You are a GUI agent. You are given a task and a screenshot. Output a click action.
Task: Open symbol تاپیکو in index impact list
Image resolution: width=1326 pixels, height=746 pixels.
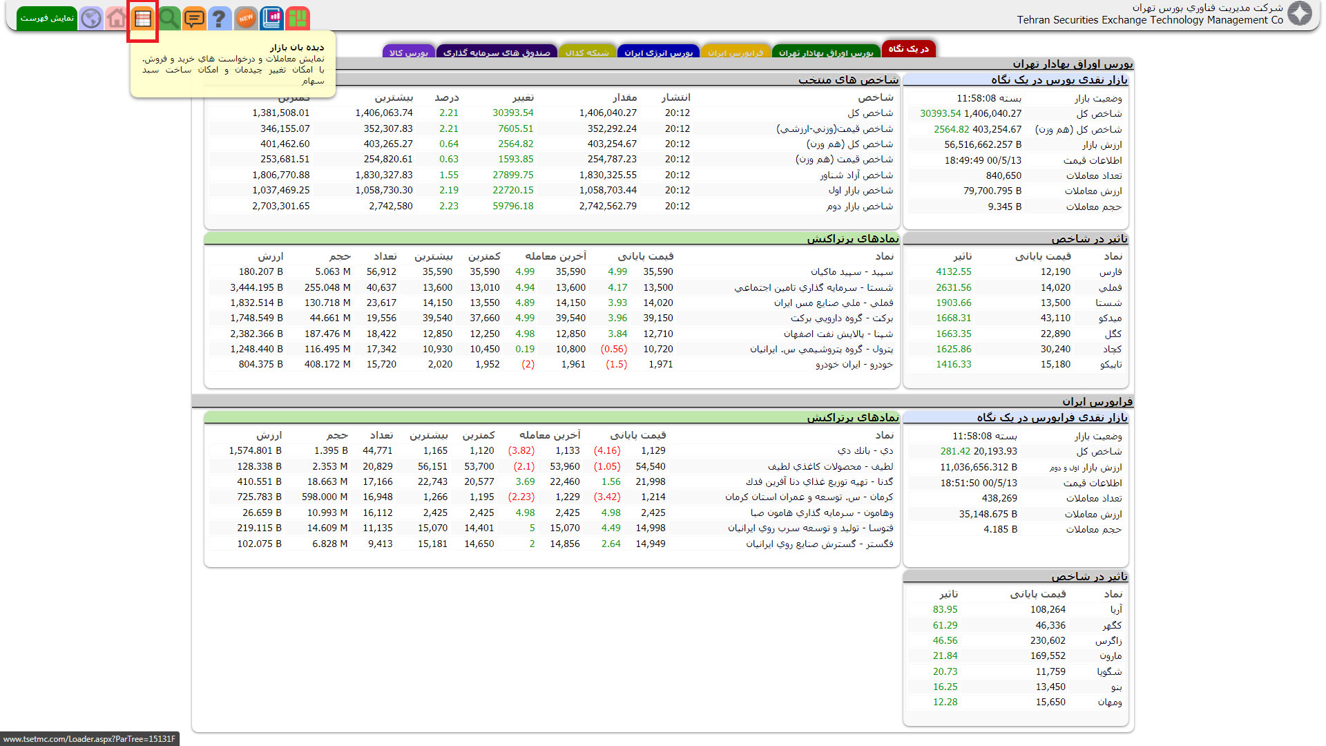1111,365
